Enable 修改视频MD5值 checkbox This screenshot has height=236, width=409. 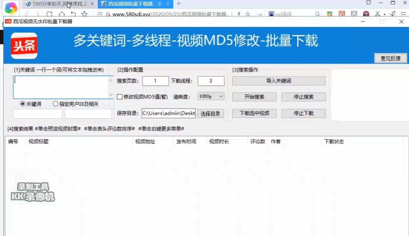[x=119, y=97]
